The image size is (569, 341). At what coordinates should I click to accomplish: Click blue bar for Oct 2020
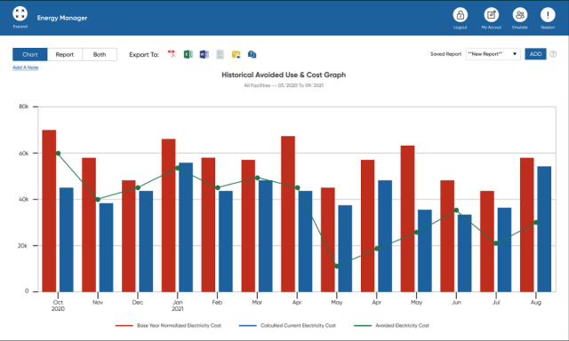pos(67,240)
